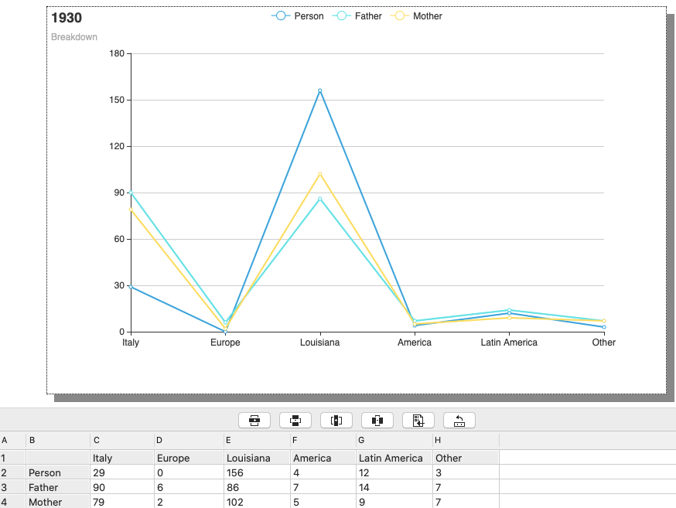Viewport: 676px width, 508px height.
Task: Select cell containing value 156
Action: coord(256,472)
